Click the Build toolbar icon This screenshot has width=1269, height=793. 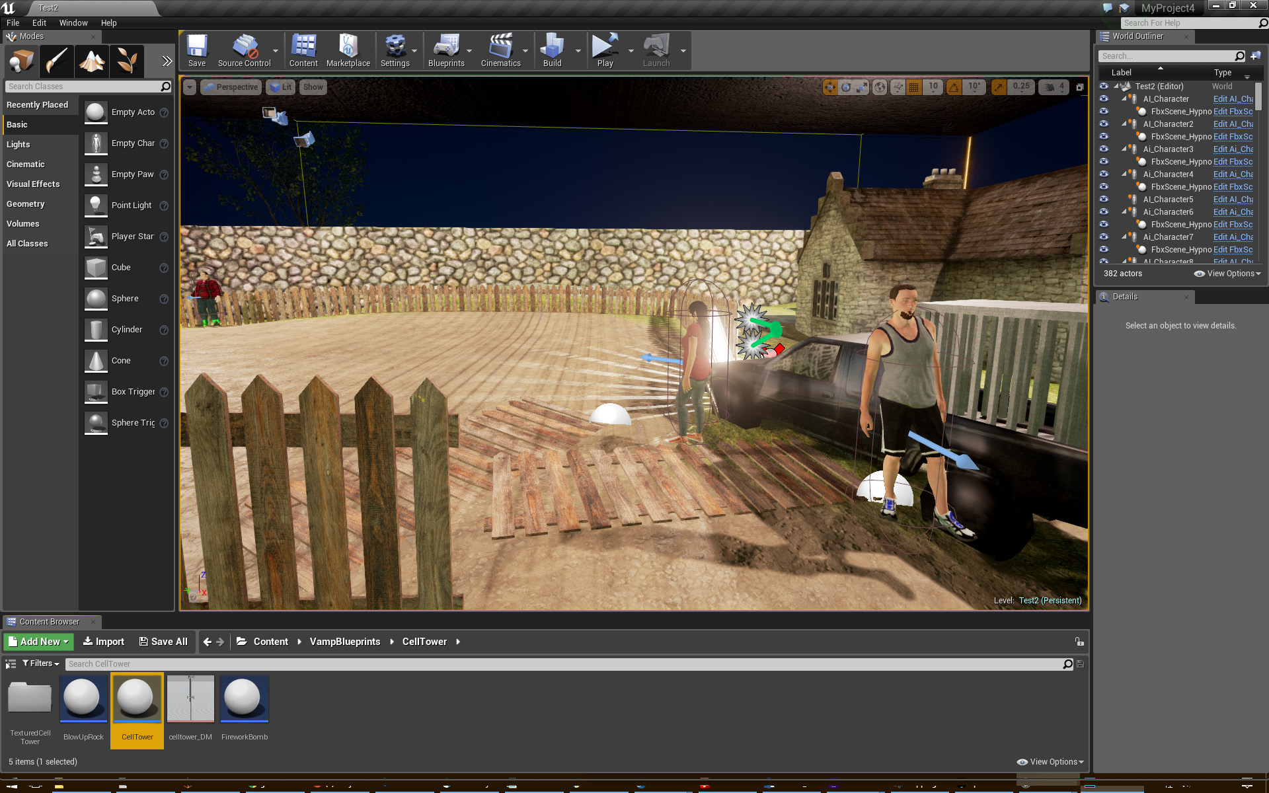552,51
